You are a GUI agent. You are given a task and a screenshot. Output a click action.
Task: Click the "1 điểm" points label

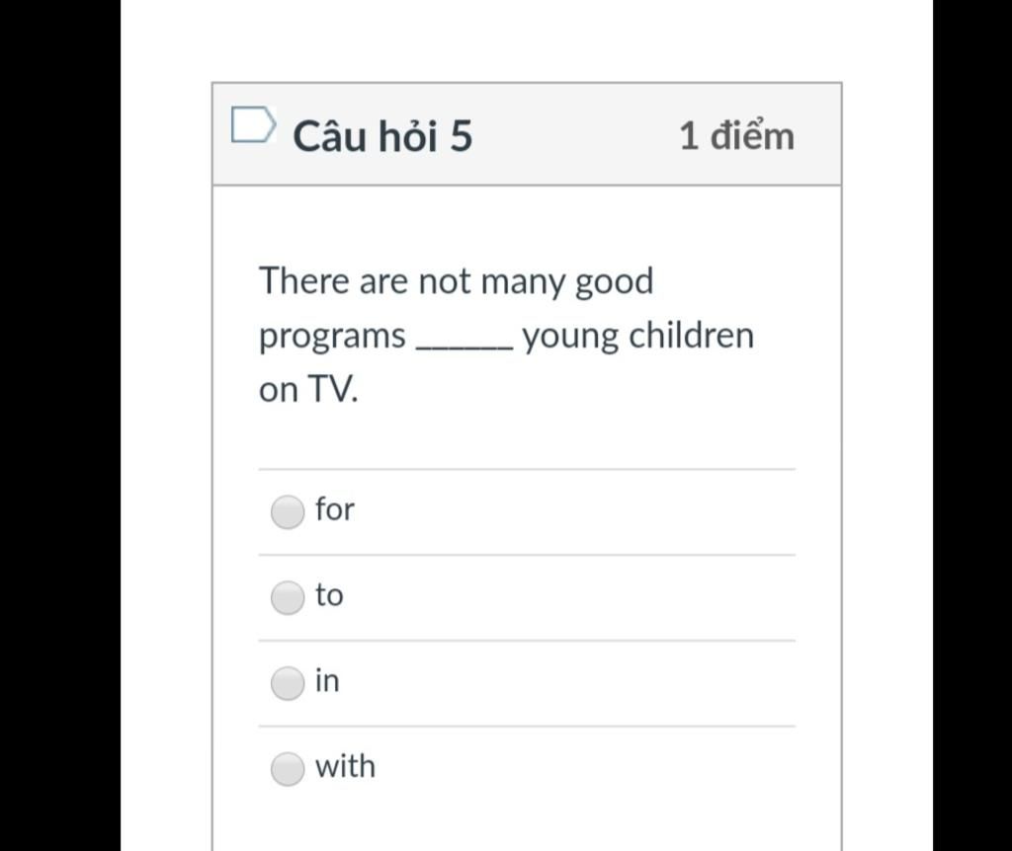[737, 136]
